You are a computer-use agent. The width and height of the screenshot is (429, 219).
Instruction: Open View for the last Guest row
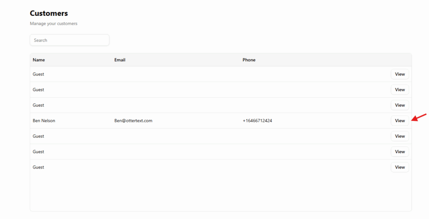pyautogui.click(x=400, y=167)
